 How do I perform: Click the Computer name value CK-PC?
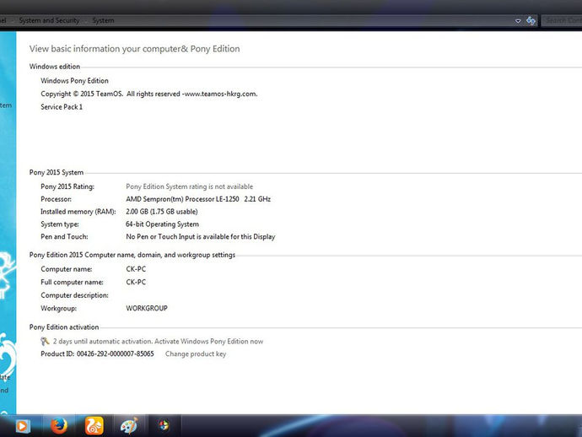[x=136, y=269]
